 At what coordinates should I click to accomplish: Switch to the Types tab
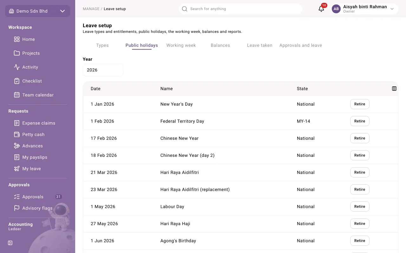(102, 45)
